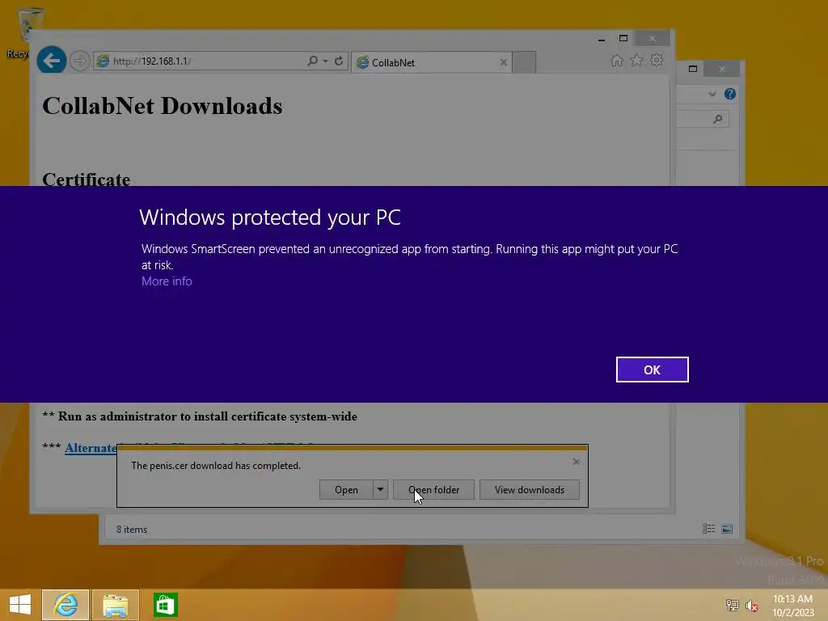Open the Windows Store from the taskbar
828x621 pixels.
pyautogui.click(x=165, y=605)
